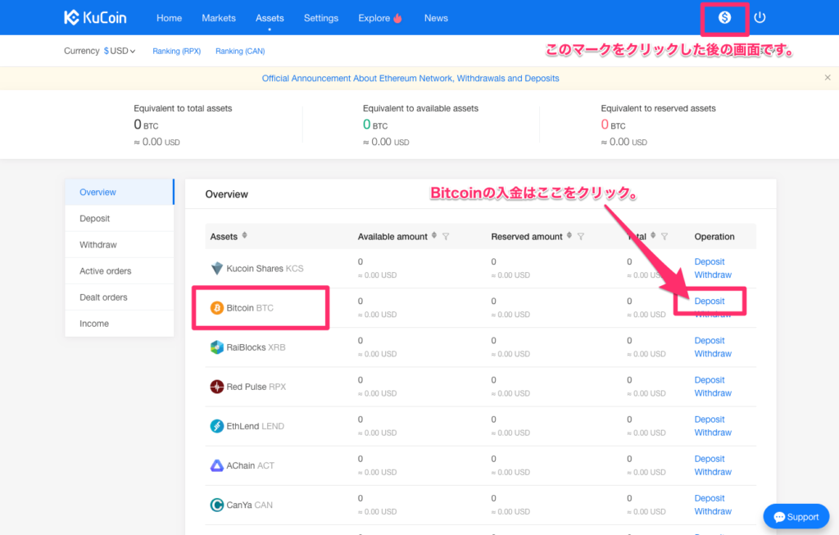Click the Kucoin Shares KCS coin icon

[x=216, y=268]
